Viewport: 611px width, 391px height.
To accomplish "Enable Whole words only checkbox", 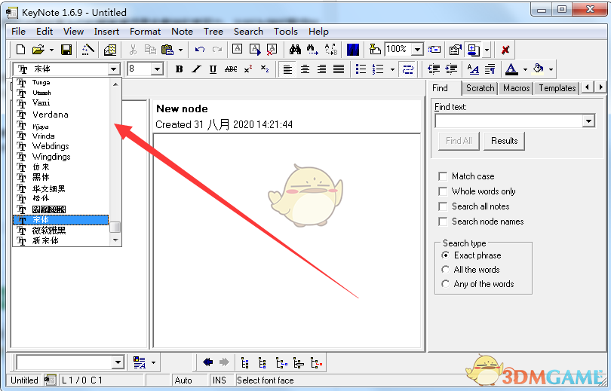I will click(x=443, y=191).
